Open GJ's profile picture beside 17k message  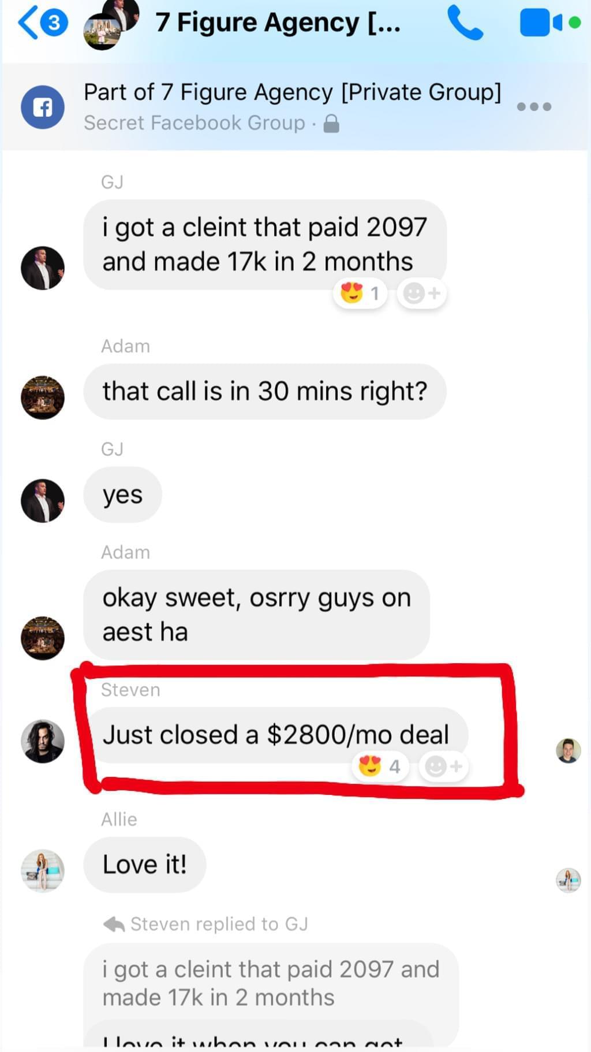[x=43, y=268]
